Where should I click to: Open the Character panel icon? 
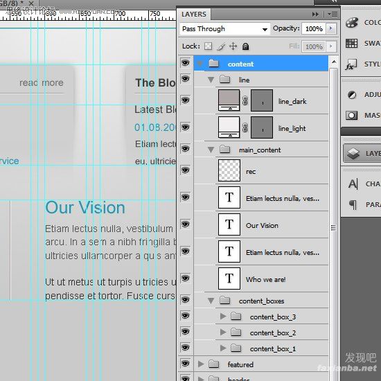pos(353,184)
